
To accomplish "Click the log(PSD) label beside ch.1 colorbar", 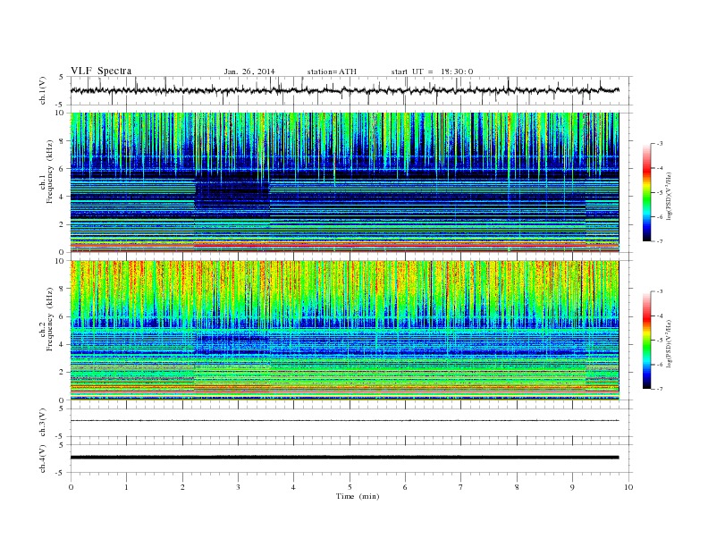I will pyautogui.click(x=669, y=197).
